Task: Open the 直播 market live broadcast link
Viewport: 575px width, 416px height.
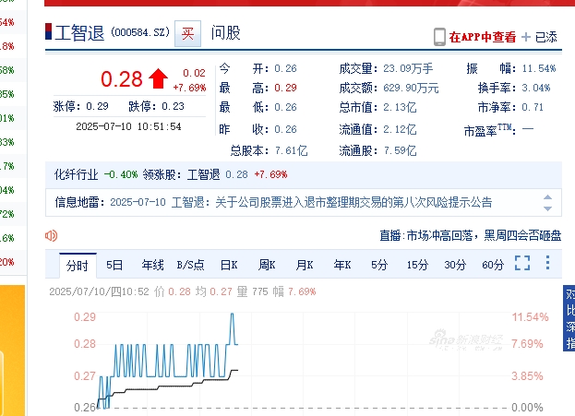Action: click(470, 236)
